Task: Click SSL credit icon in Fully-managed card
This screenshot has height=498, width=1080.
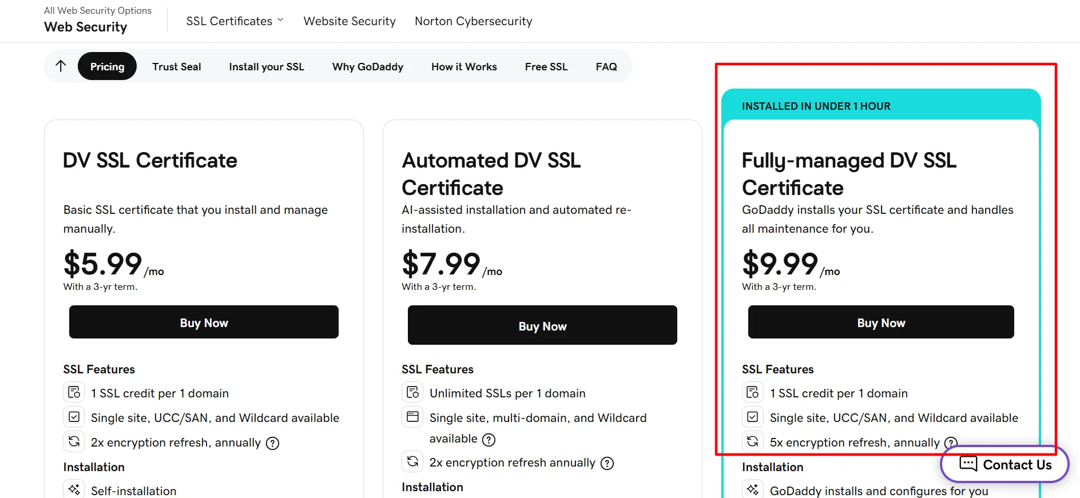Action: (753, 392)
